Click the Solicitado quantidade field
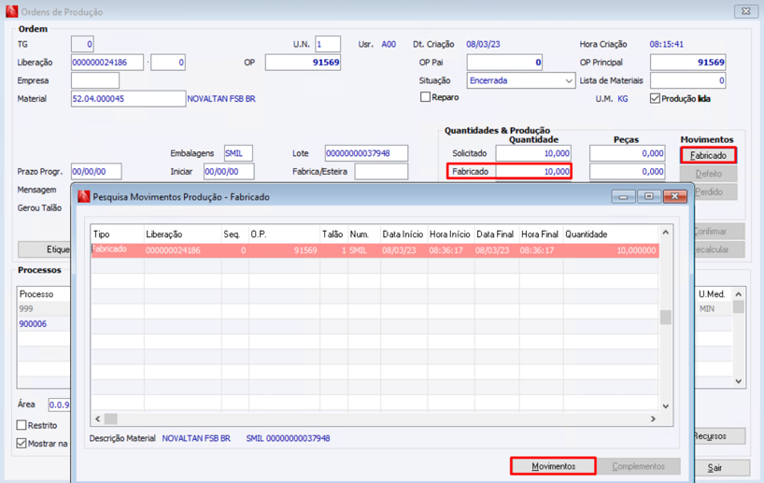The height and width of the screenshot is (483, 764). 533,153
